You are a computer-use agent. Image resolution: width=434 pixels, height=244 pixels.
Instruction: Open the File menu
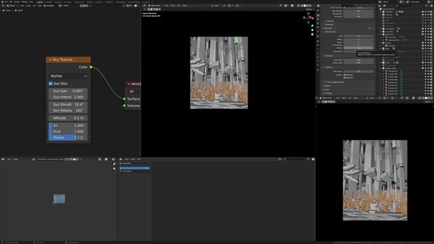6,2
